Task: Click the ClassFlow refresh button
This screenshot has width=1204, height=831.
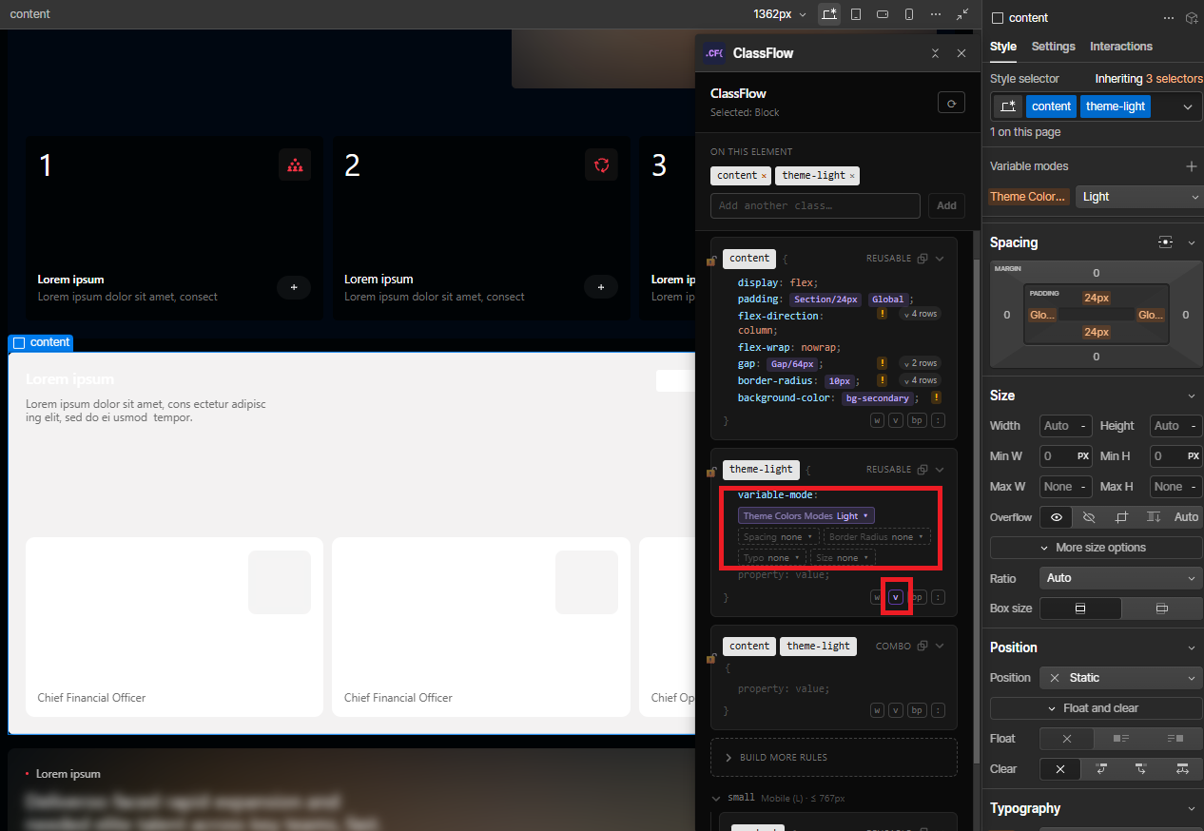Action: point(951,103)
